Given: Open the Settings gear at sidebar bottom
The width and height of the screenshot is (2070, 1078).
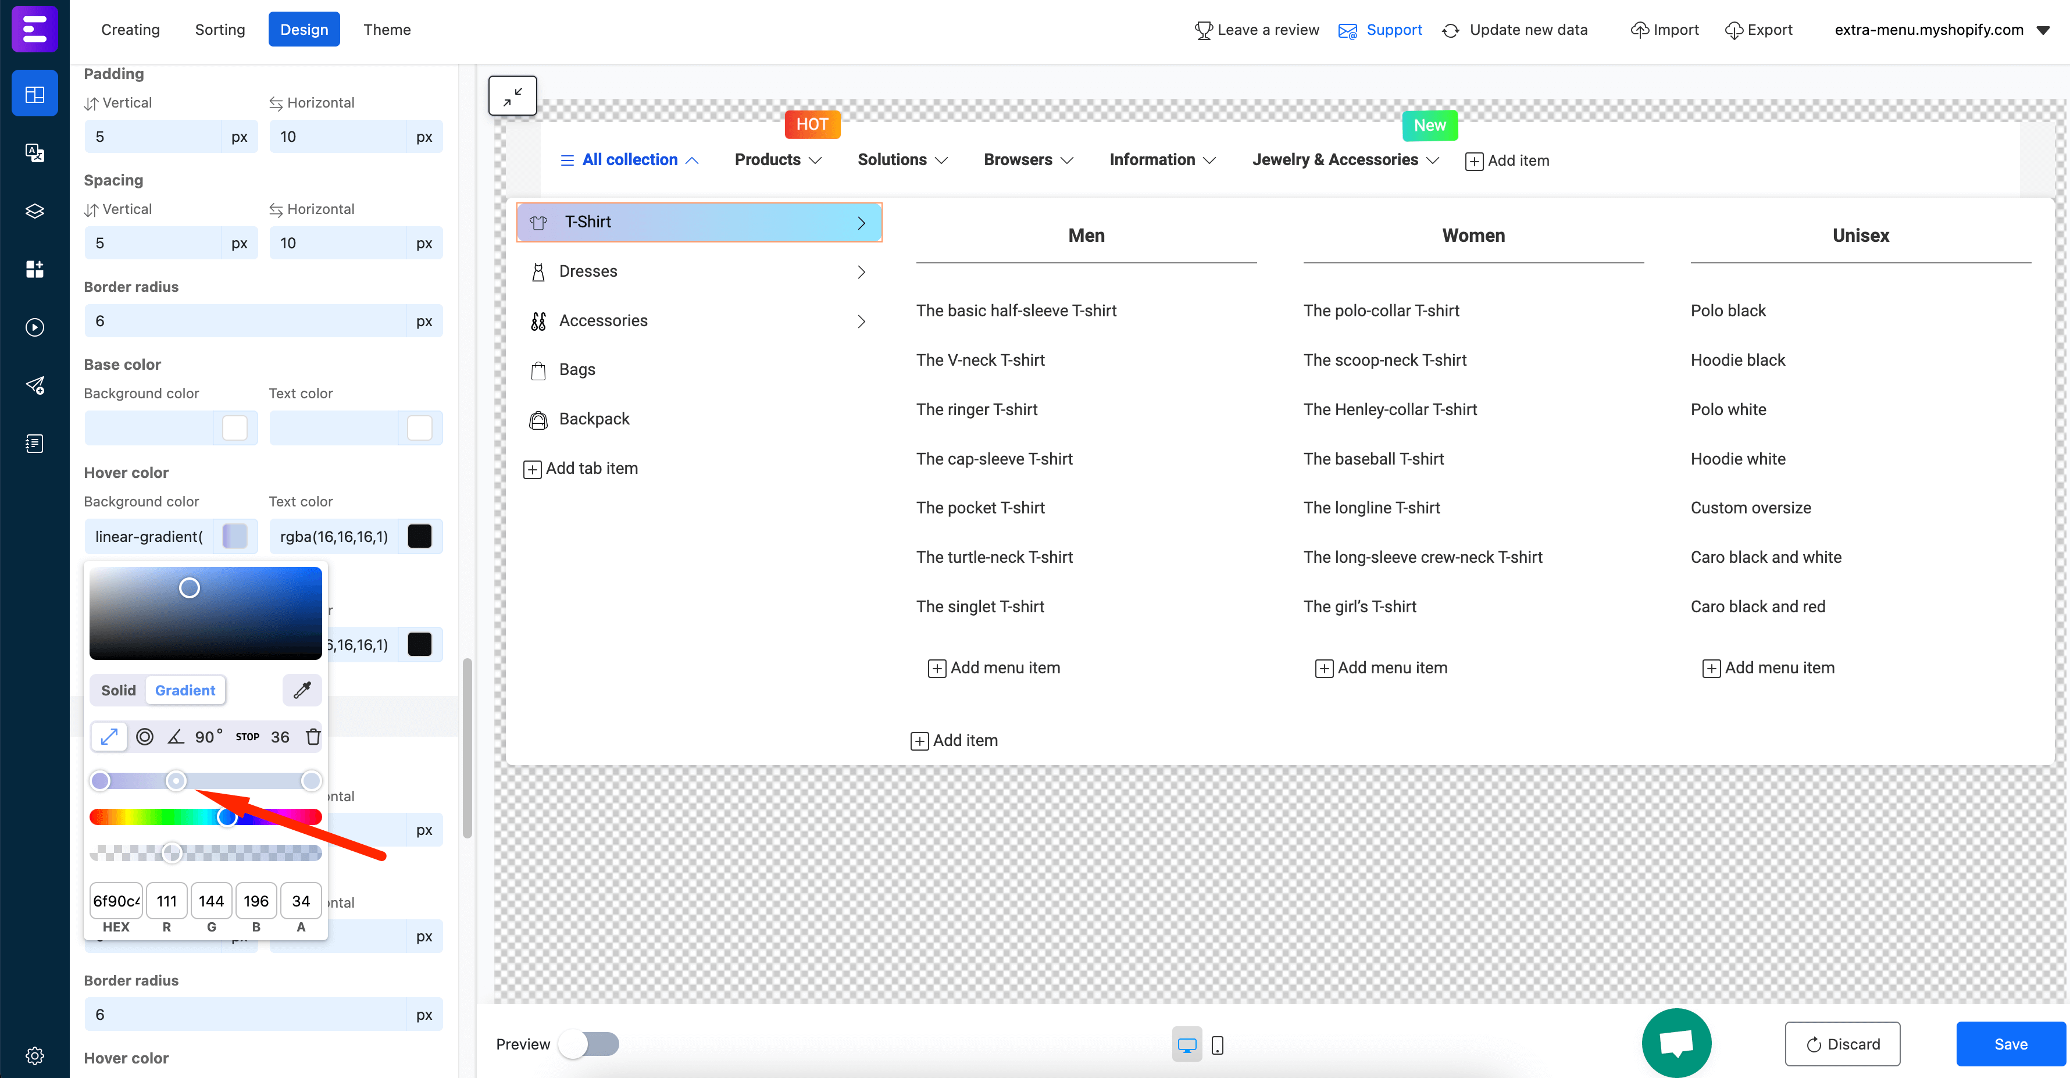Looking at the screenshot, I should tap(34, 1055).
